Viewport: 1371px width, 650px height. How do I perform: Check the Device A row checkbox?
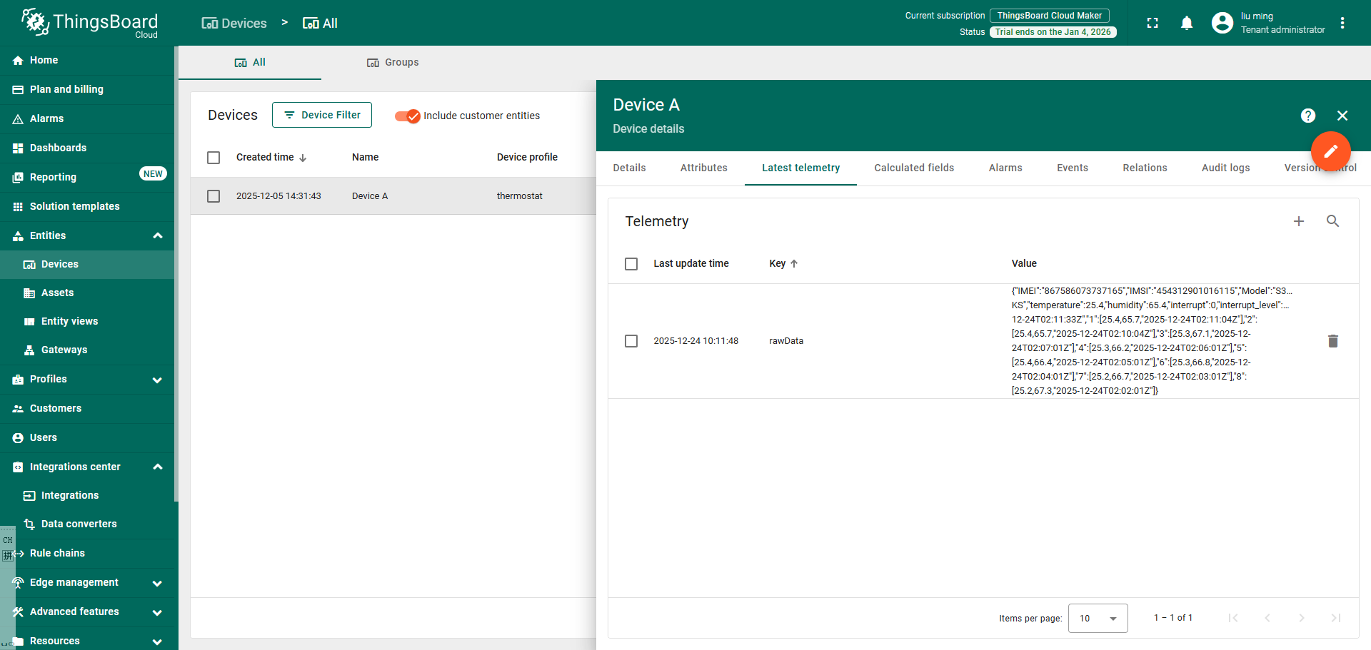click(214, 196)
